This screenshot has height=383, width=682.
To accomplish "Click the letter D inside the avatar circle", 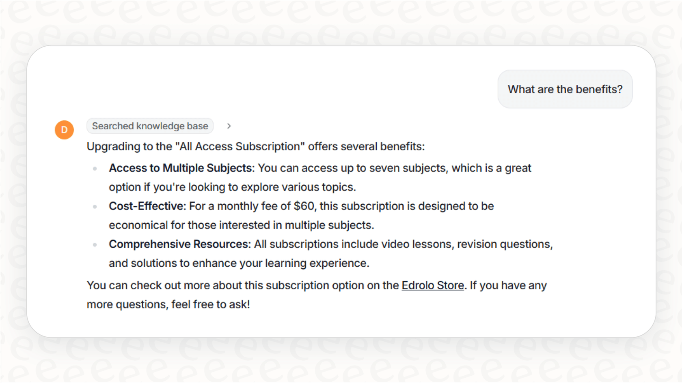I will tap(64, 130).
